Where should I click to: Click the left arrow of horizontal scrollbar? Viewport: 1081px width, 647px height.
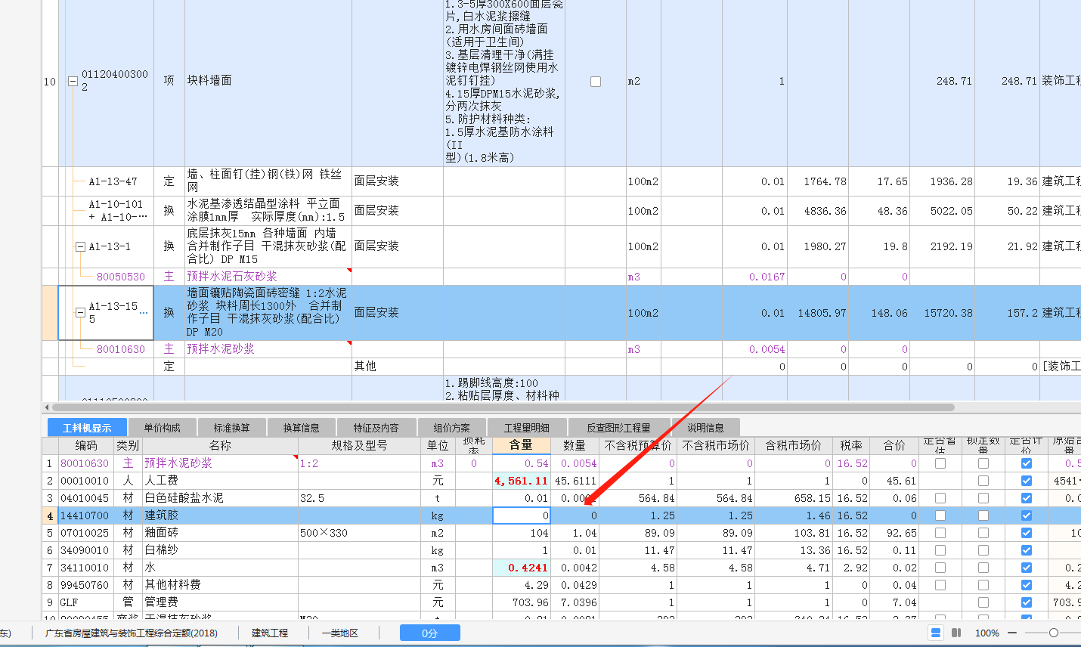[x=47, y=407]
